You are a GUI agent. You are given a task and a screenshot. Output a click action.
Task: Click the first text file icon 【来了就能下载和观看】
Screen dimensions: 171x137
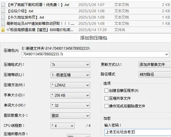point(3,5)
